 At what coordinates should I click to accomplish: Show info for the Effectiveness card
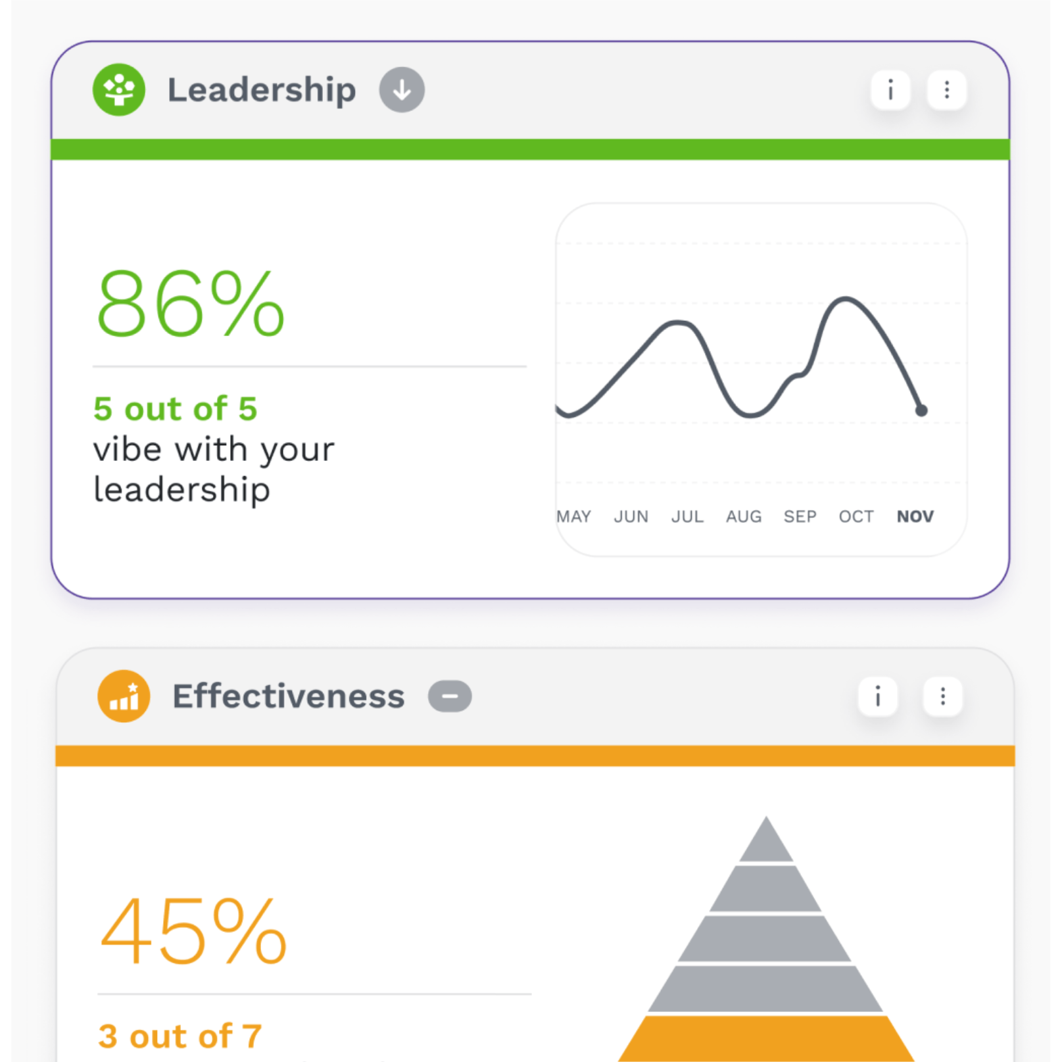click(877, 696)
